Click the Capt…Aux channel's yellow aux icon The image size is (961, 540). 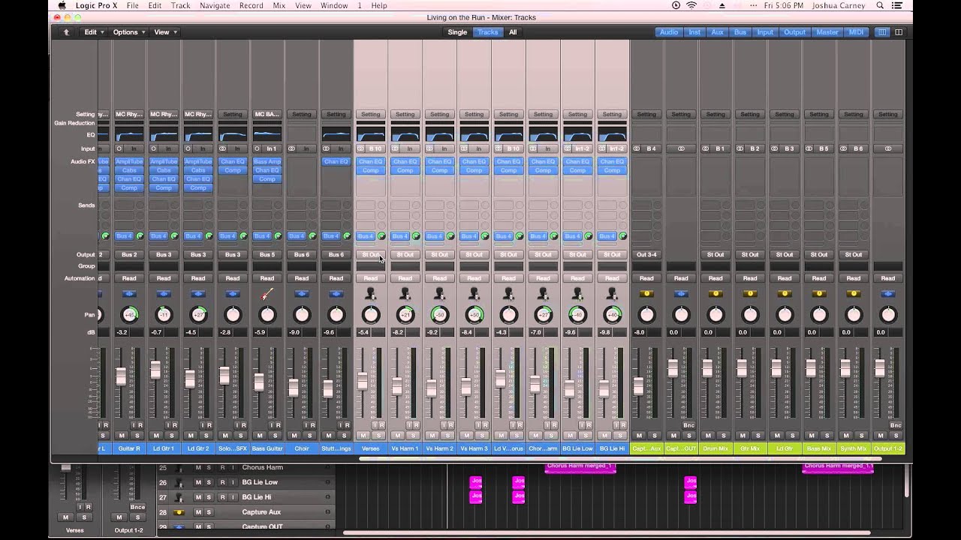pyautogui.click(x=646, y=294)
